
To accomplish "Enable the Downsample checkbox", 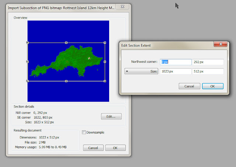I will tap(84, 132).
